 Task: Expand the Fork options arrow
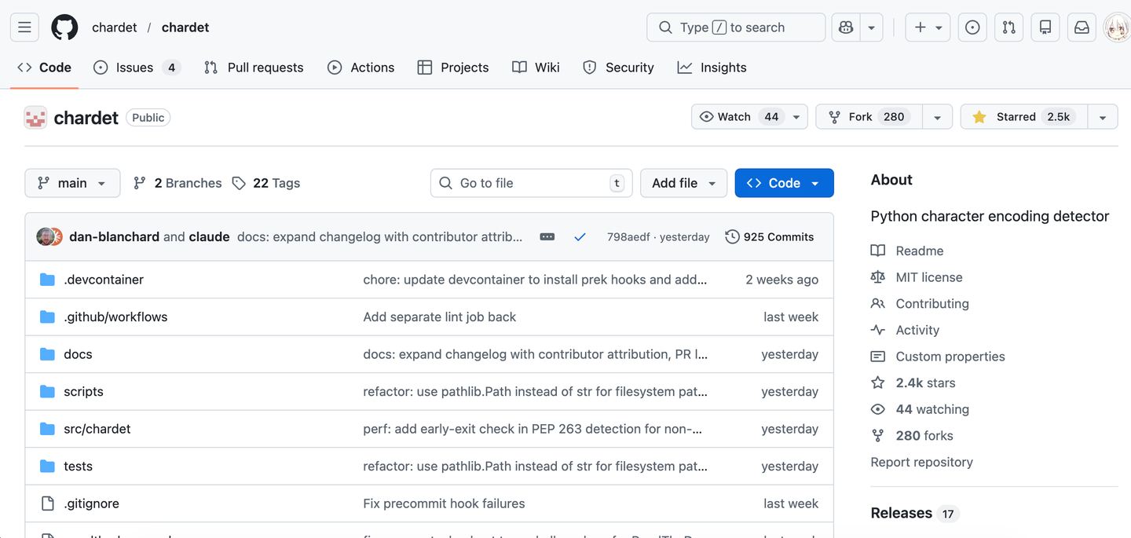[937, 117]
